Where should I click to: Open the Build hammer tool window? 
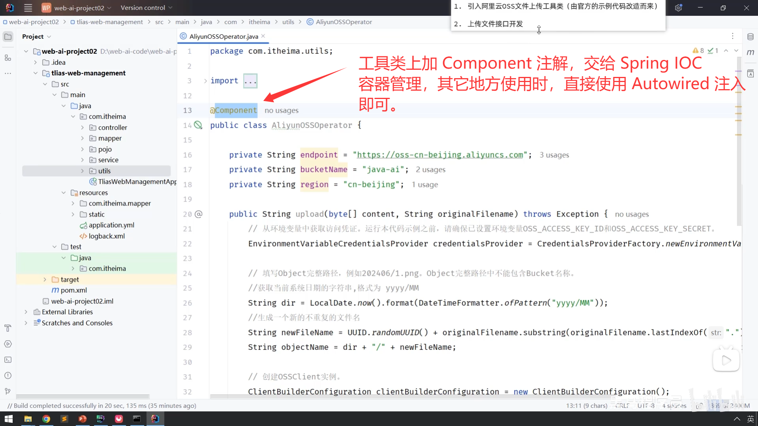[x=8, y=328]
